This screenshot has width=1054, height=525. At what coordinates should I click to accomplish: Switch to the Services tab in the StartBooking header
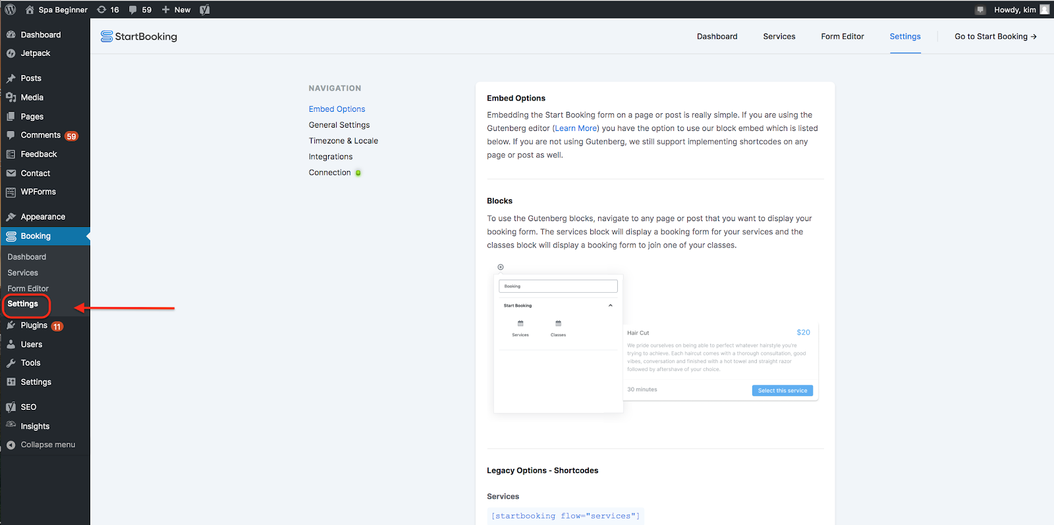[779, 37]
